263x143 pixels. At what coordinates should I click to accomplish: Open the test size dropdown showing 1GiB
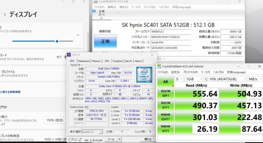[x=194, y=79]
